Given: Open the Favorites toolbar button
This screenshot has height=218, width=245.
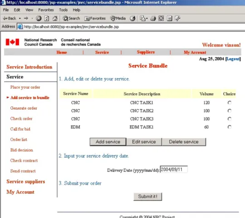Looking at the screenshot, I should point(95,19).
